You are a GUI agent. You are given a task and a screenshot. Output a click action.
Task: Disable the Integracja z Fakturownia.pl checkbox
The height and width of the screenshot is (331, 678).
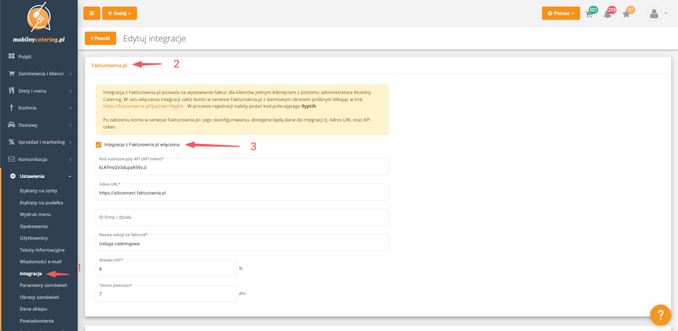(x=99, y=144)
